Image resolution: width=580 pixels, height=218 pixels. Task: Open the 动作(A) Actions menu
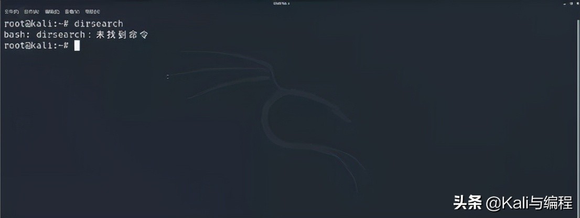pos(31,12)
